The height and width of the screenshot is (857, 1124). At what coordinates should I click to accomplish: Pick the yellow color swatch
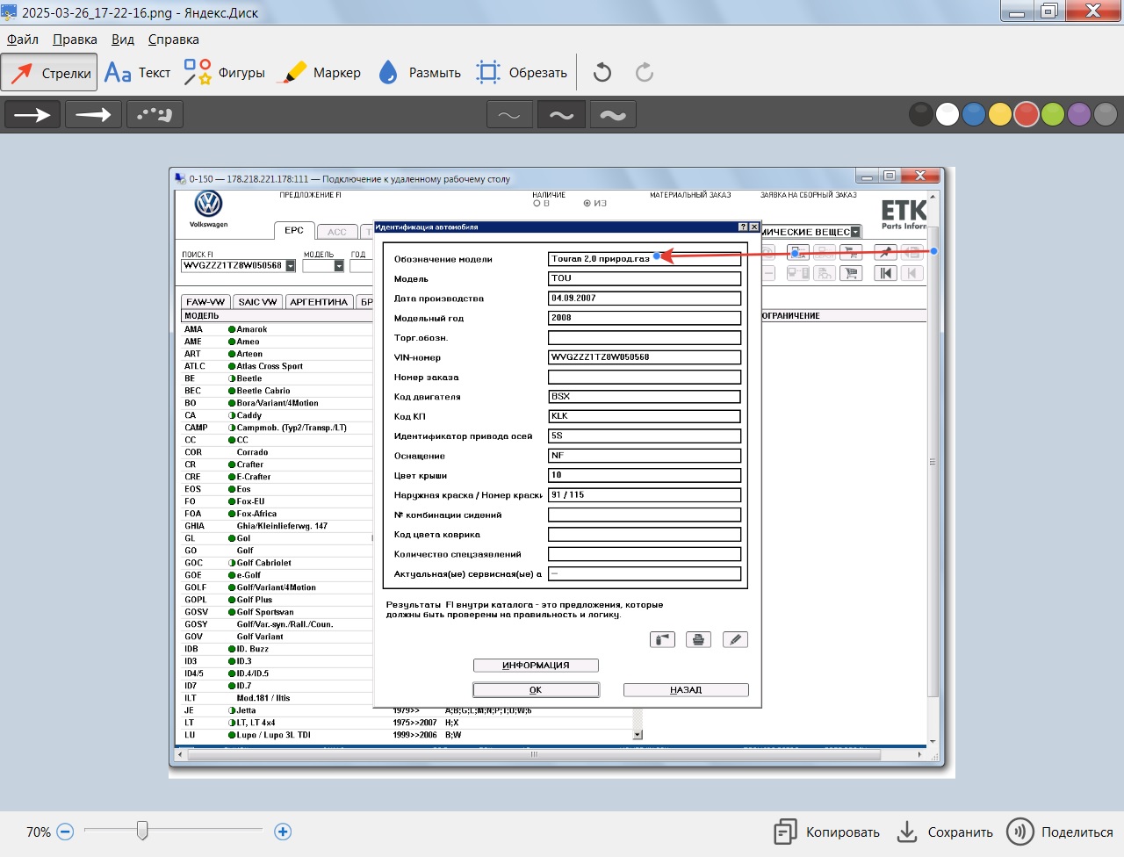[x=1000, y=114]
